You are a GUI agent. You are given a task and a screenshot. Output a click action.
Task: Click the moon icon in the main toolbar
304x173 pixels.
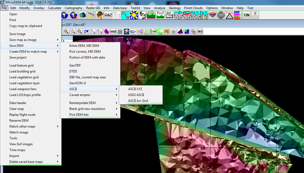click(x=142, y=15)
